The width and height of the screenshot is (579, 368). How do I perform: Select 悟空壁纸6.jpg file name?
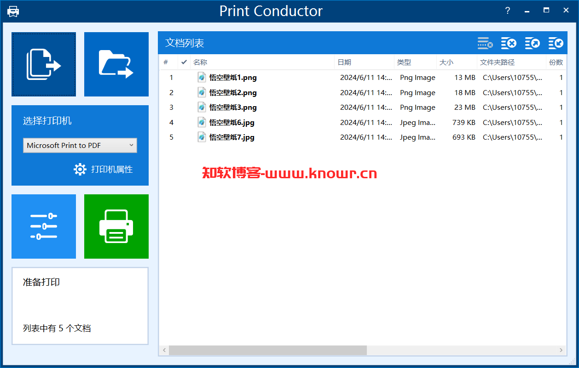coord(232,122)
